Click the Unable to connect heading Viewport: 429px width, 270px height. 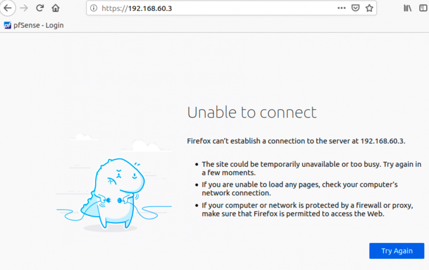tap(252, 112)
